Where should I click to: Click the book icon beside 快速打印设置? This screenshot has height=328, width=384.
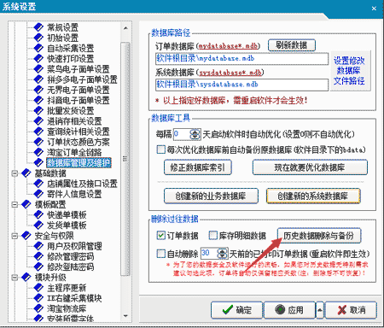point(38,58)
